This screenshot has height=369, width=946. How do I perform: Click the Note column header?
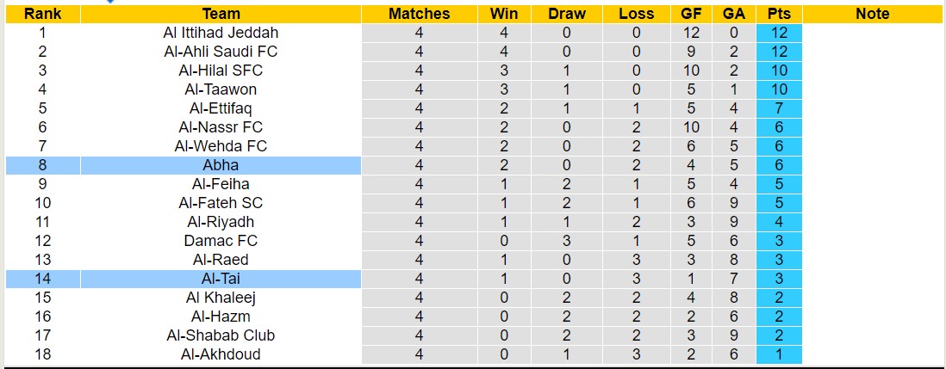coord(873,14)
